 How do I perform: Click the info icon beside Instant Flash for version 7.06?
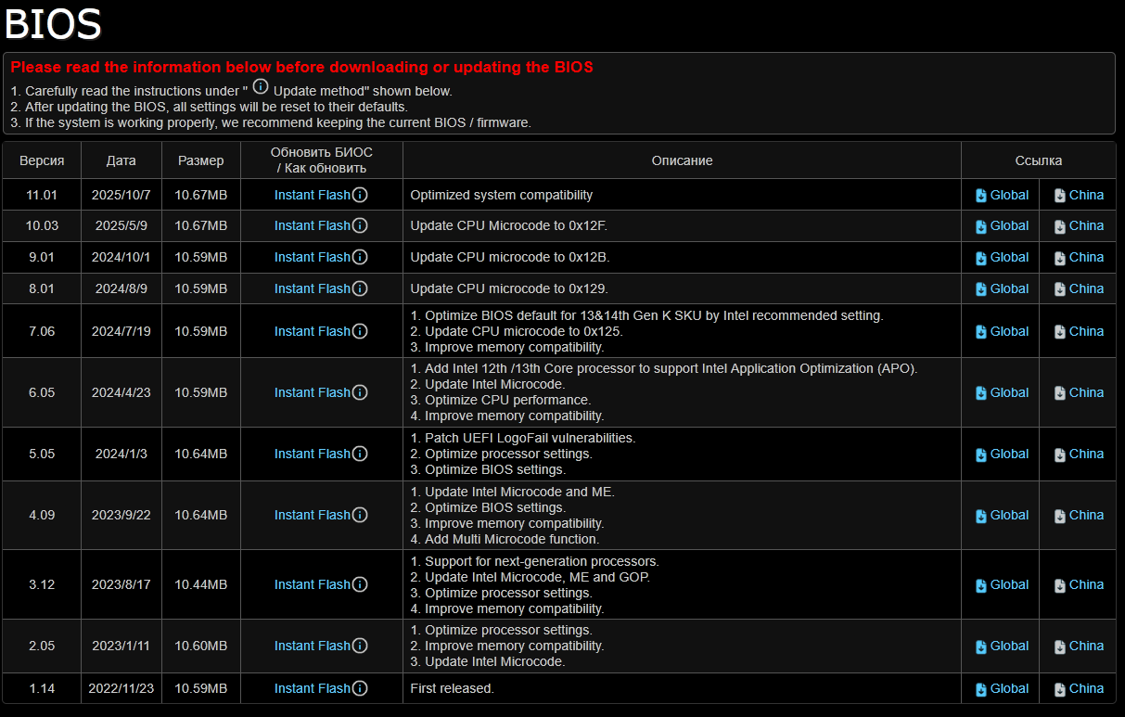pyautogui.click(x=360, y=331)
